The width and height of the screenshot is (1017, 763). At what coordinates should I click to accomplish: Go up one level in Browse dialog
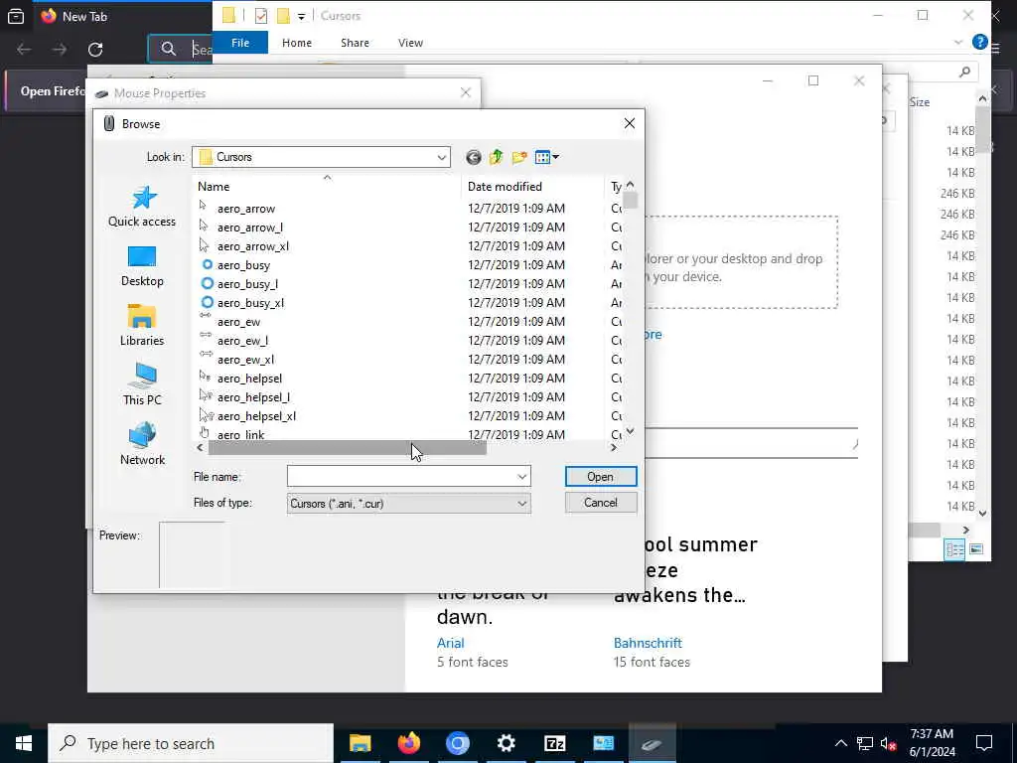497,157
